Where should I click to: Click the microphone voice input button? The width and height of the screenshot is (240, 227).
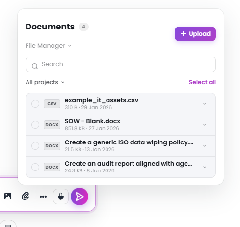coord(61,197)
